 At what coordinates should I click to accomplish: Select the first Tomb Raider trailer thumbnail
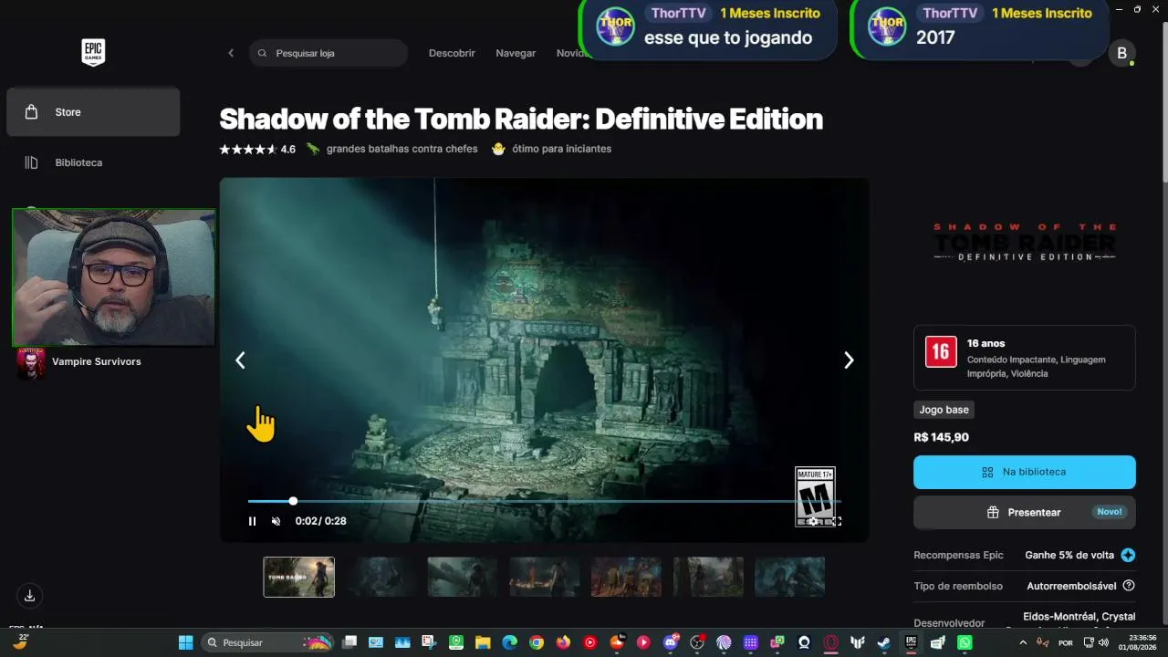pos(299,577)
